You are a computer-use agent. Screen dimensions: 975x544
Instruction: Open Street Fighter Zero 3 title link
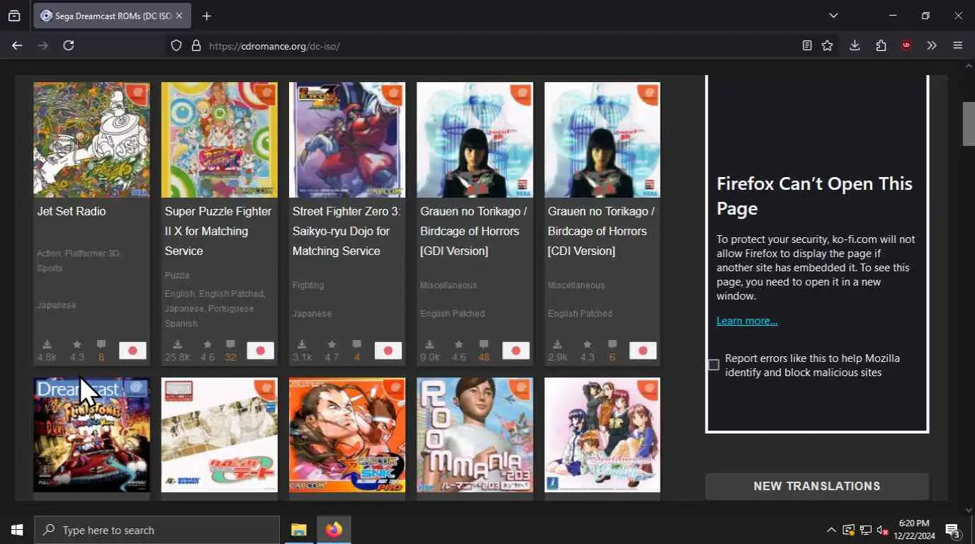click(x=346, y=231)
